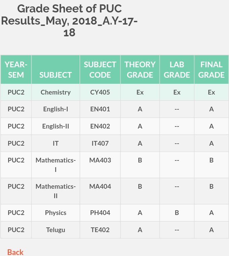
Task: Click the SUBJECT CODE column header
Action: [x=100, y=70]
